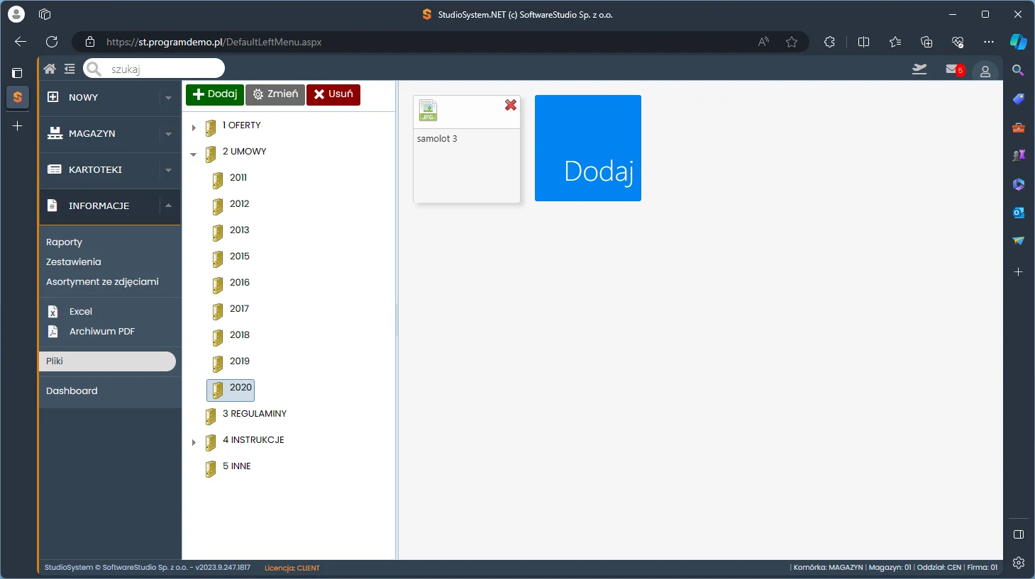Open Zestawienia in the sidebar
Screen dimensions: 1035x579
pyautogui.click(x=74, y=262)
